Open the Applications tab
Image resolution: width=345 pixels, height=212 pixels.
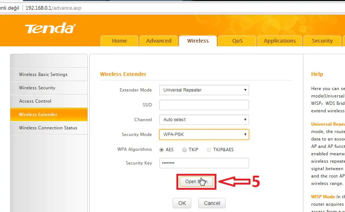coord(280,41)
